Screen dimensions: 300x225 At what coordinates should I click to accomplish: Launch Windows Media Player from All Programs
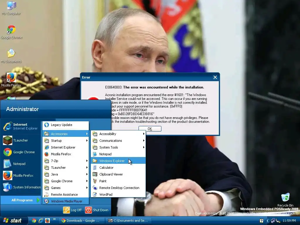pos(66,201)
